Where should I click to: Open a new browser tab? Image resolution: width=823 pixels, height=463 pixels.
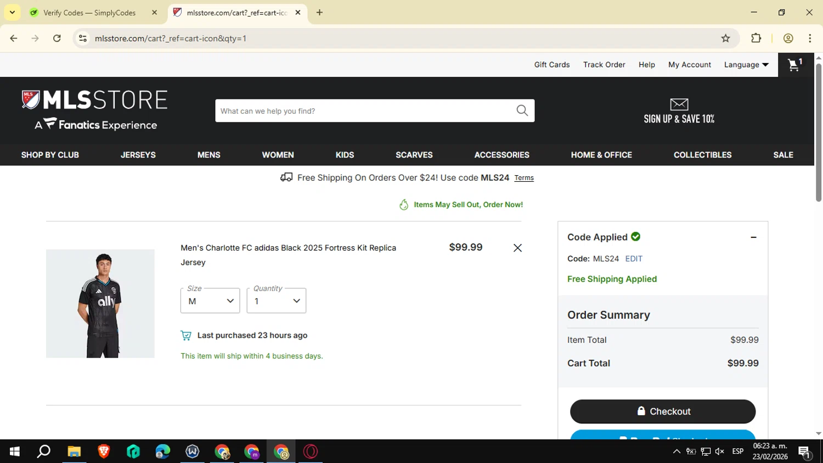[x=319, y=13]
